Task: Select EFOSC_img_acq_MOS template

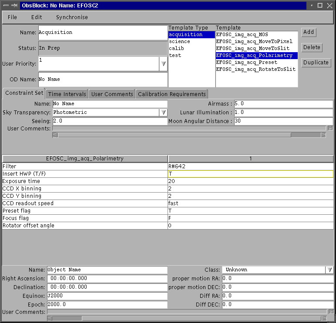Action: pyautogui.click(x=256, y=35)
